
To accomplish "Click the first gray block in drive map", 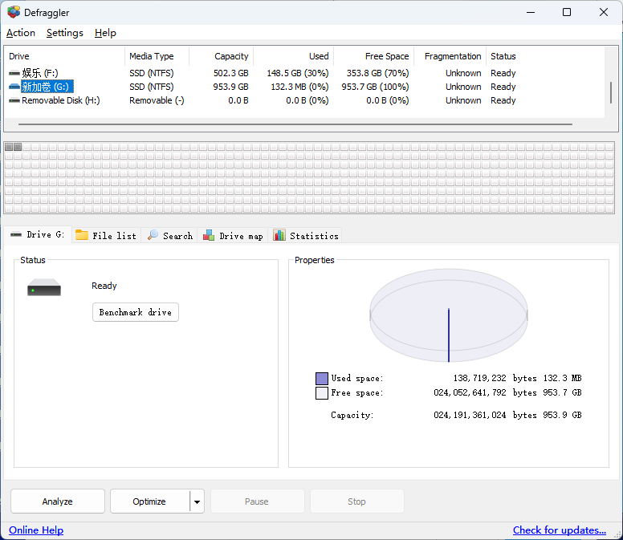I will (9, 147).
